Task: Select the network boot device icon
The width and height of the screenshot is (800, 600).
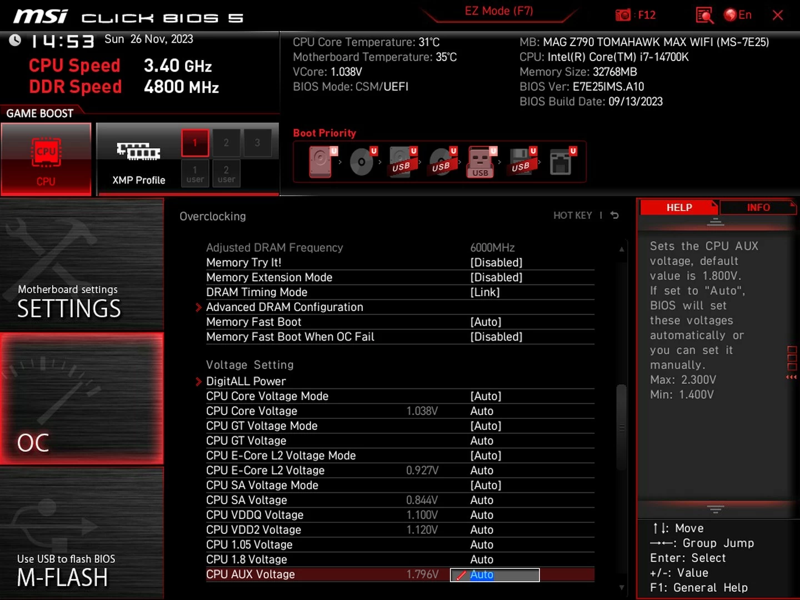Action: point(561,162)
